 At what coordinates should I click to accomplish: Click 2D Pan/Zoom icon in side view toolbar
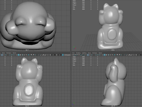pyautogui.click(x=83, y=55)
